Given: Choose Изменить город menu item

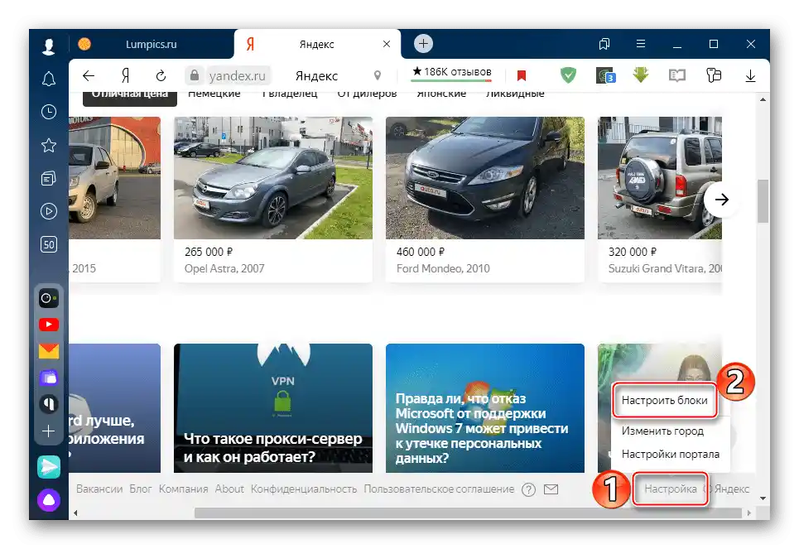Looking at the screenshot, I should coord(662,431).
